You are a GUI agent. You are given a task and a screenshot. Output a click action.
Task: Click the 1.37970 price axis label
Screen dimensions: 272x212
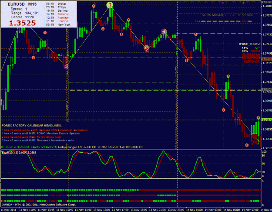click(x=267, y=15)
